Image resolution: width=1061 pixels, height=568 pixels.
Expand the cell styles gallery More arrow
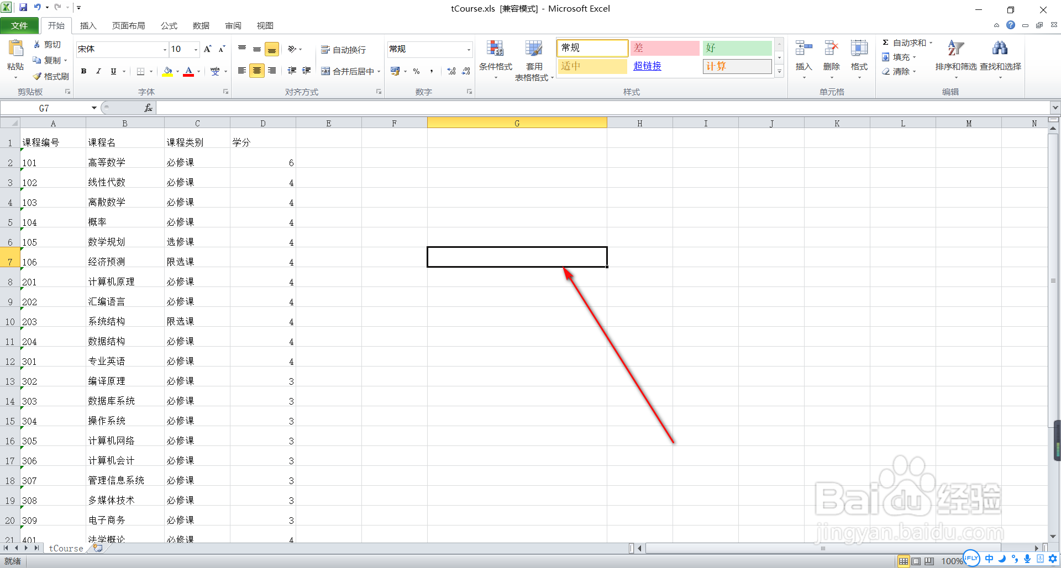[779, 71]
